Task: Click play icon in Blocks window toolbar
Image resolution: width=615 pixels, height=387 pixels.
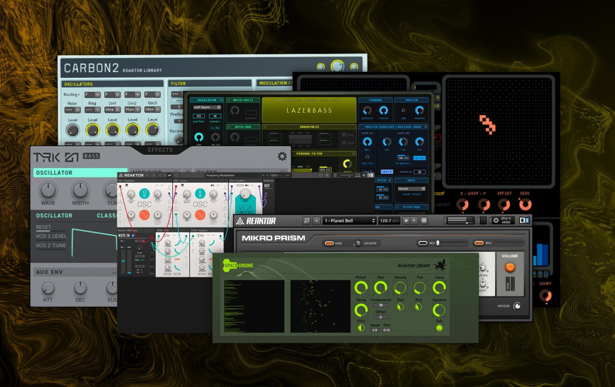Action: point(267,175)
